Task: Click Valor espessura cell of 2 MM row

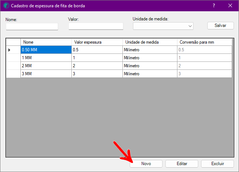Action: [x=97, y=66]
